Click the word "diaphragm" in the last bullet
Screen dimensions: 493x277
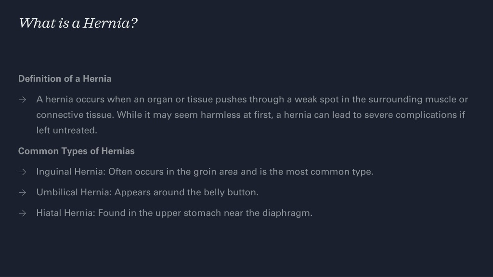coord(286,213)
